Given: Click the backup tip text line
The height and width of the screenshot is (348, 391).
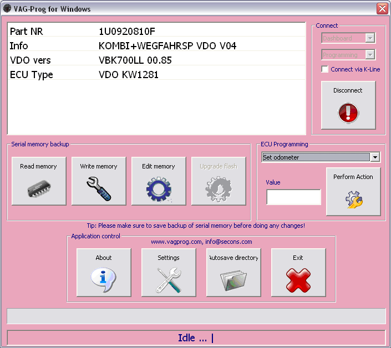Looking at the screenshot, I should pos(196,226).
